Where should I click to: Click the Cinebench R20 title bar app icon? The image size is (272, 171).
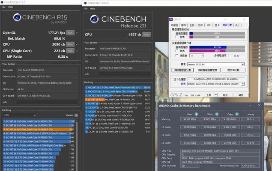(x=85, y=3)
